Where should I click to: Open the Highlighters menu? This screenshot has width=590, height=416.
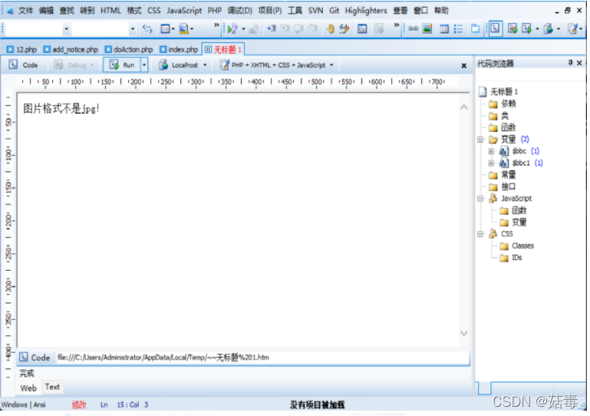click(366, 11)
